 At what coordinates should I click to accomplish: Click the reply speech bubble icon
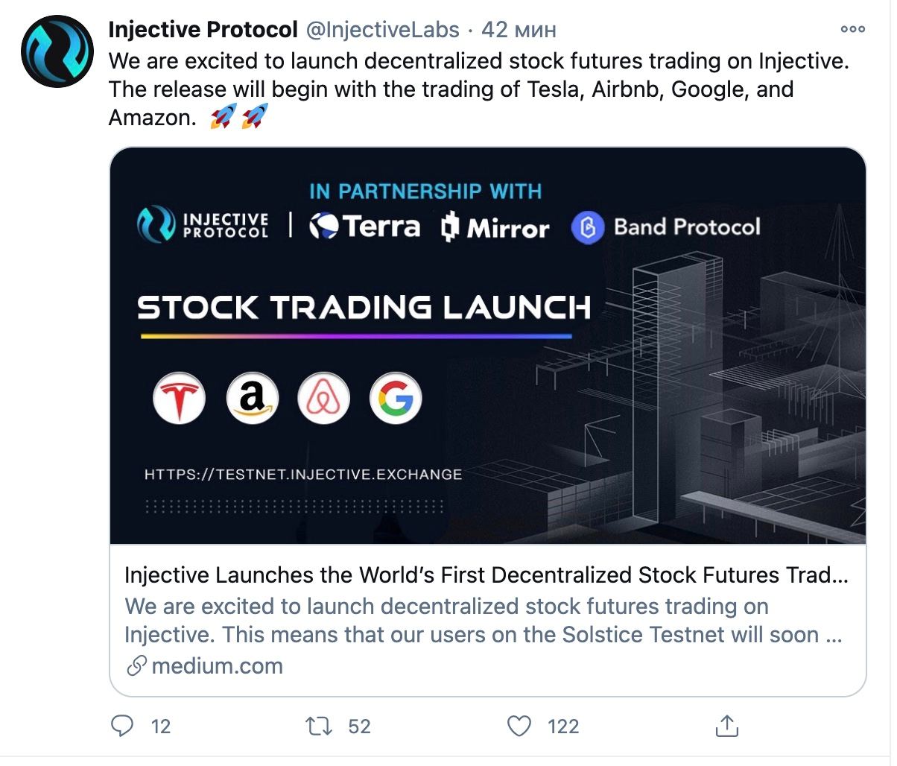(122, 726)
